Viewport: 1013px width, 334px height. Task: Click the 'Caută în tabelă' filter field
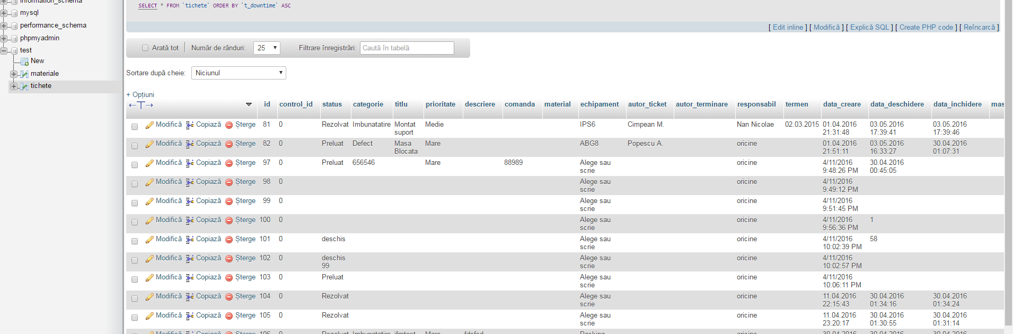407,48
